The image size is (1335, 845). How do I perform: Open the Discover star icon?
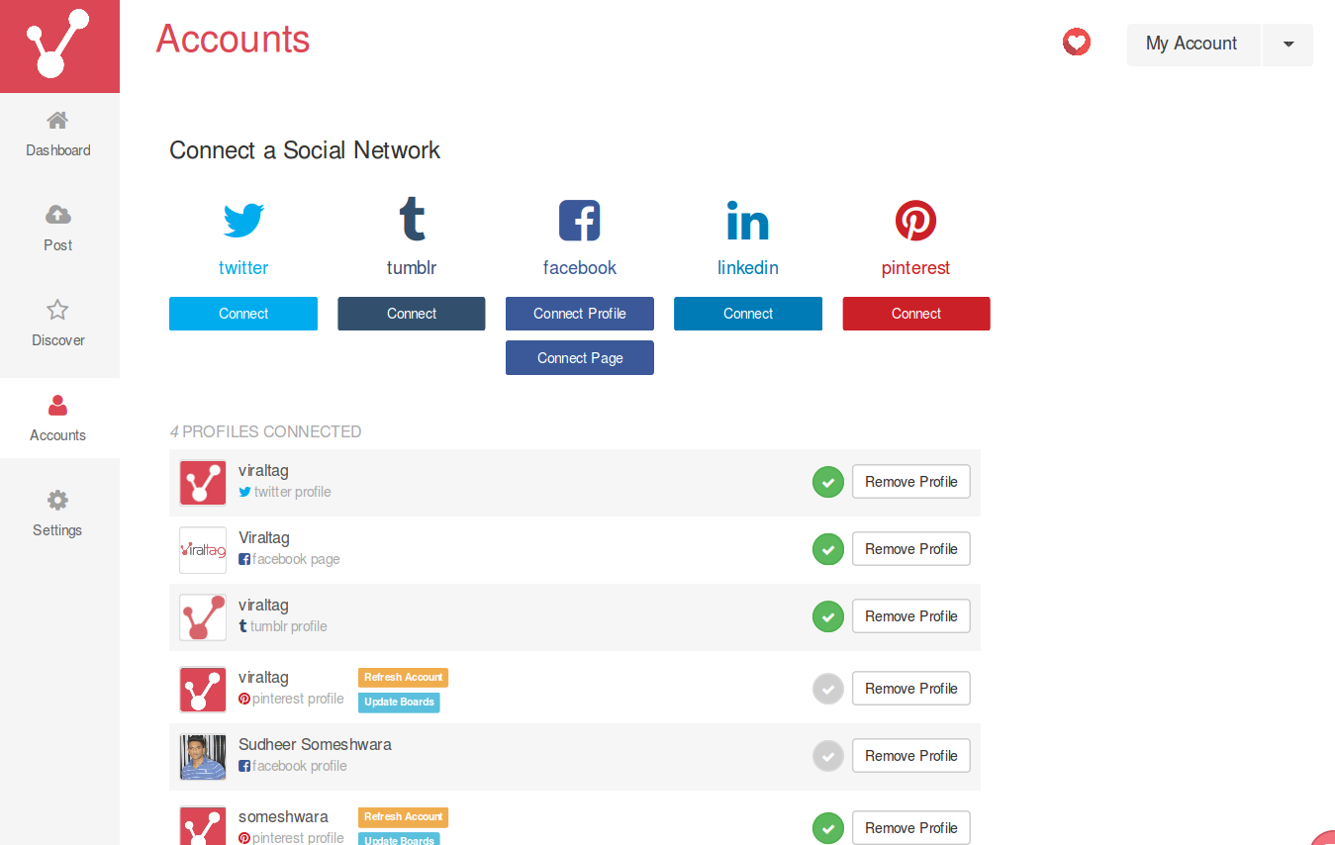58,310
